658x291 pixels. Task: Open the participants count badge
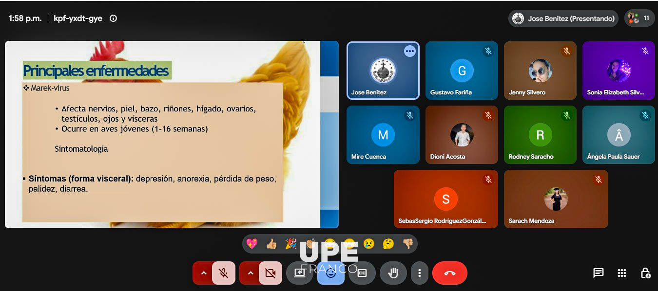[x=639, y=18]
